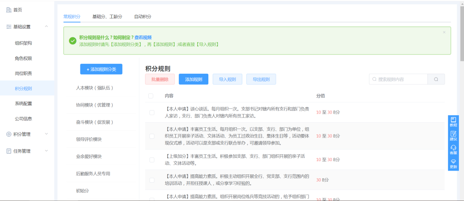
Task: Click the 导出规则 button
Action: tap(261, 79)
